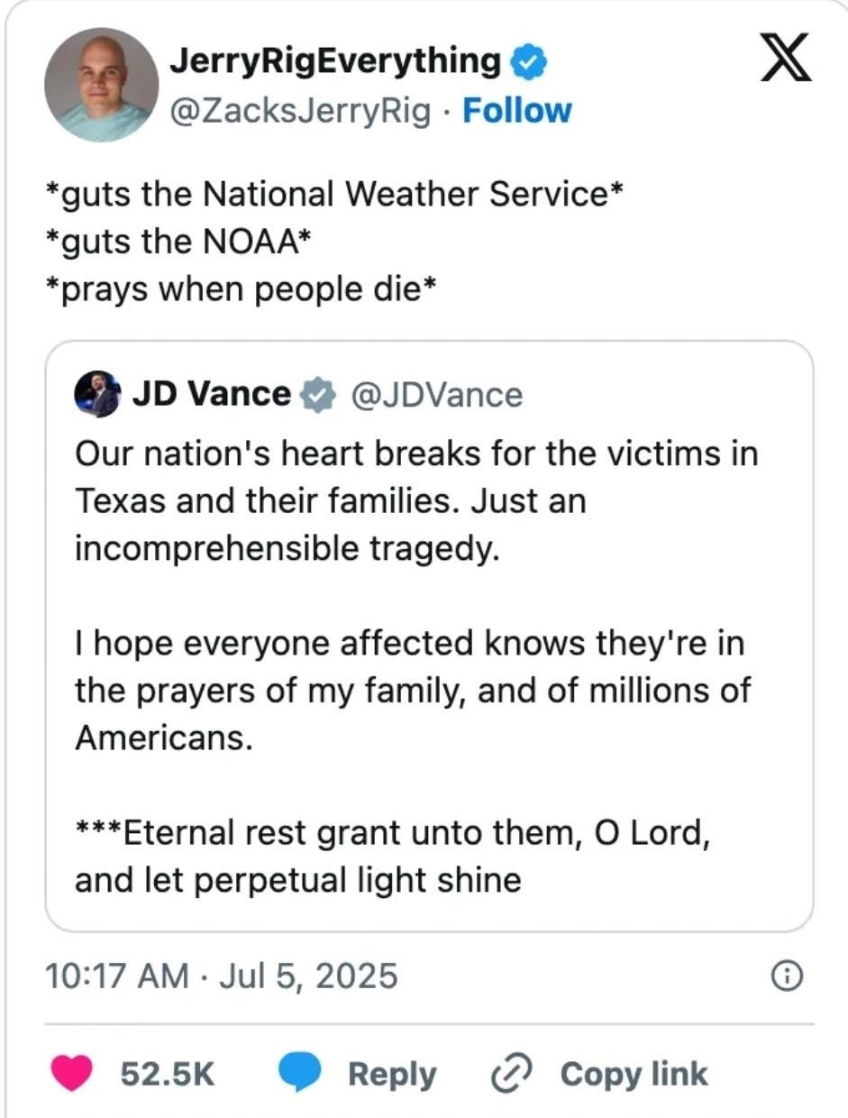The height and width of the screenshot is (1118, 848).
Task: Open JerryRigEverything's profile picture
Action: [101, 85]
